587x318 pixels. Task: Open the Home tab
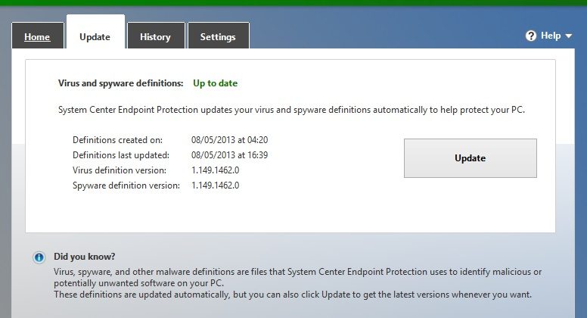(37, 36)
